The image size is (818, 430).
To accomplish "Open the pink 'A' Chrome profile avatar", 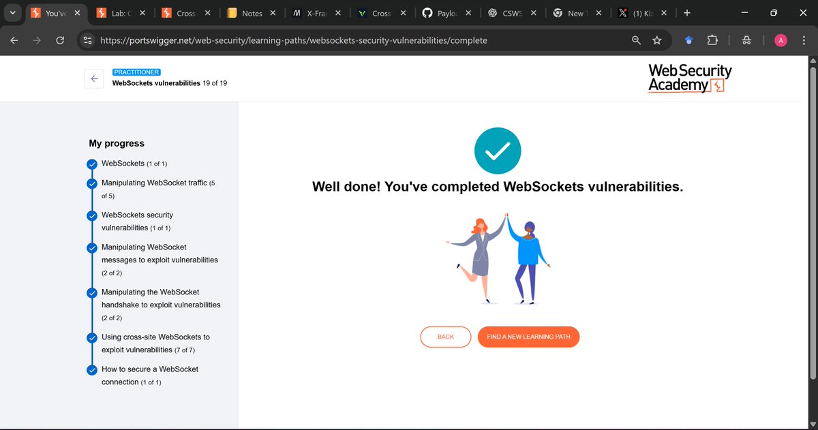I will point(781,40).
